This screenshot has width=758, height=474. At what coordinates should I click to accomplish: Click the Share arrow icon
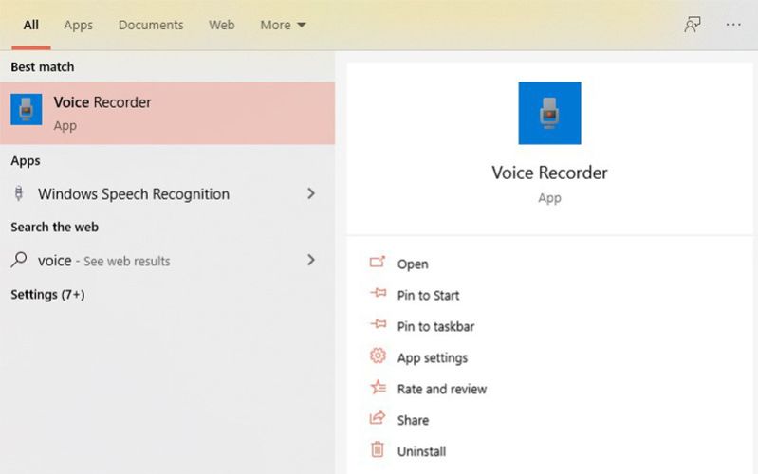tap(378, 419)
